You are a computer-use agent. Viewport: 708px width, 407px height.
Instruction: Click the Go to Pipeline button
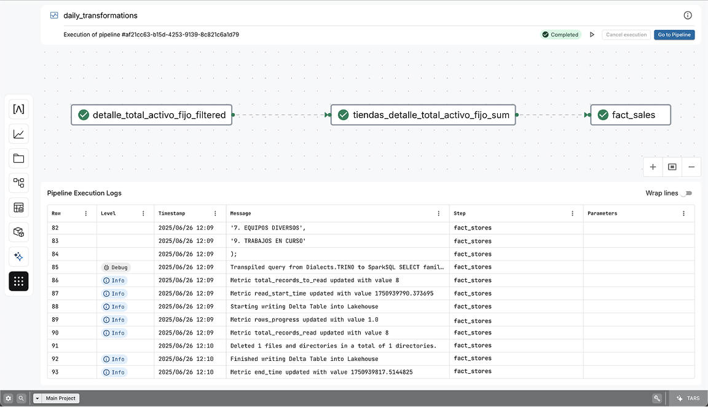[x=674, y=35]
